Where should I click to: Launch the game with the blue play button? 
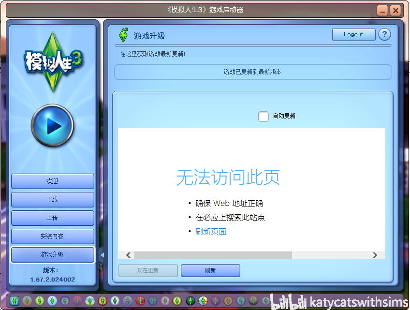click(x=52, y=125)
